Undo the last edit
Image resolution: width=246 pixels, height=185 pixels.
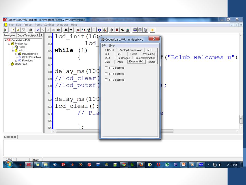click(38, 30)
